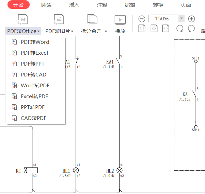
Task: Click the zoom in plus icon
Action: (x=191, y=19)
